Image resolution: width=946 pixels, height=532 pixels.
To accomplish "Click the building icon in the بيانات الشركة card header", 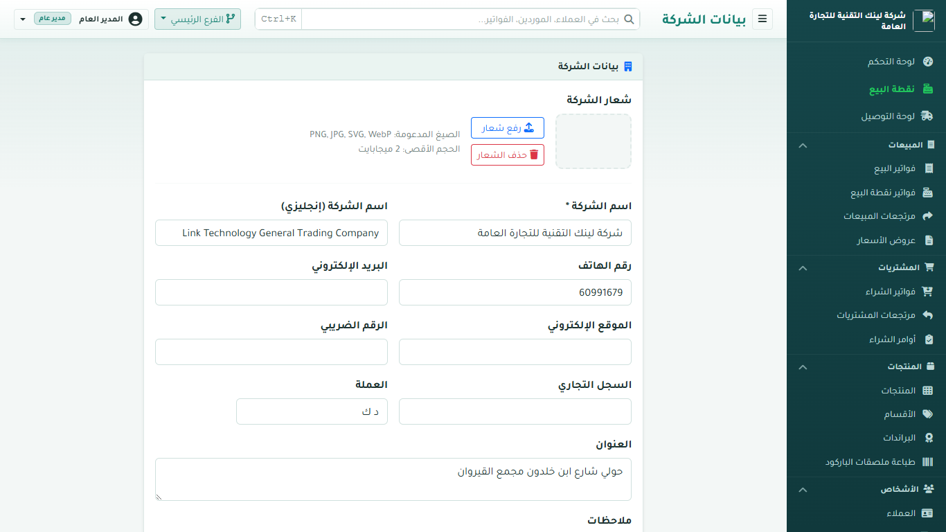I will coord(628,66).
